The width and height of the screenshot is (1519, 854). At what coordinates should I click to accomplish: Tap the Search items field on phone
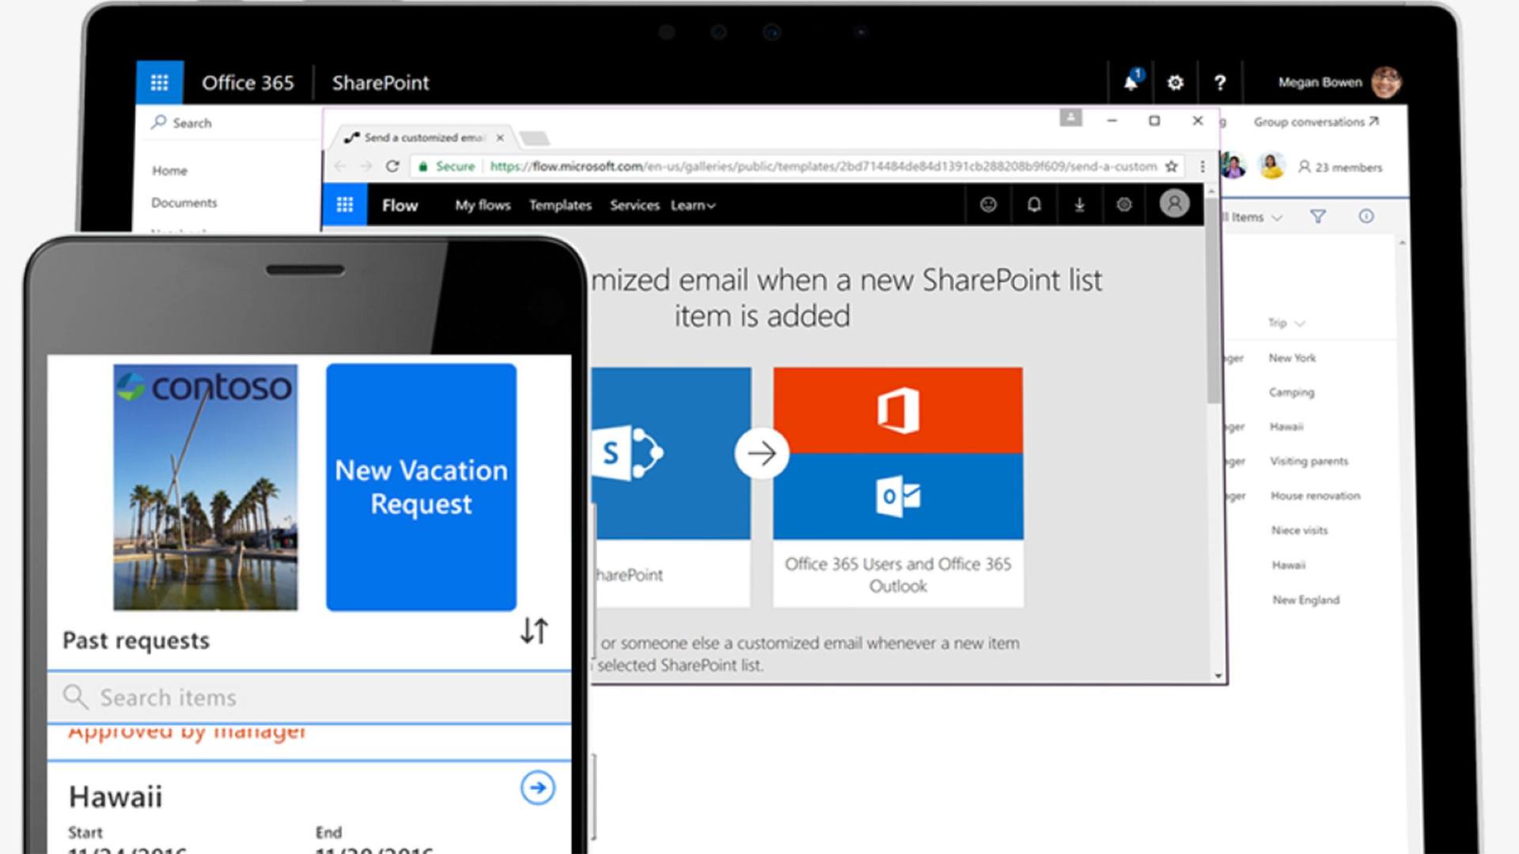(x=309, y=697)
